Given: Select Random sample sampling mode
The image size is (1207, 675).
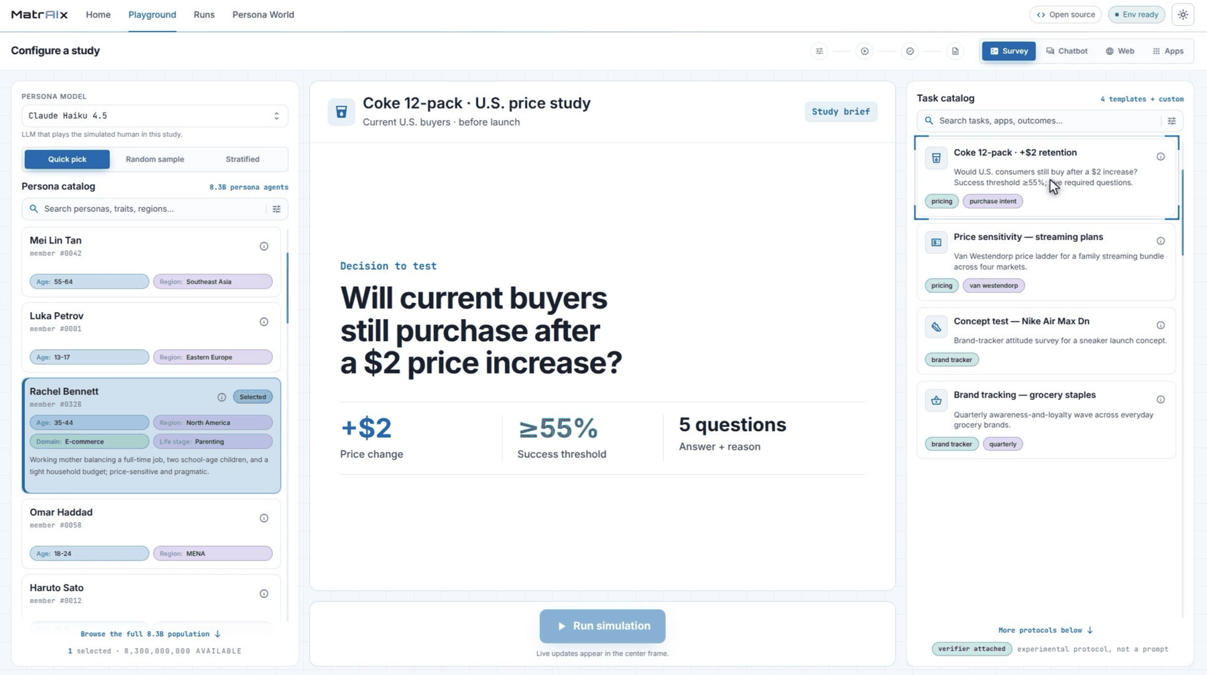Looking at the screenshot, I should coord(155,160).
